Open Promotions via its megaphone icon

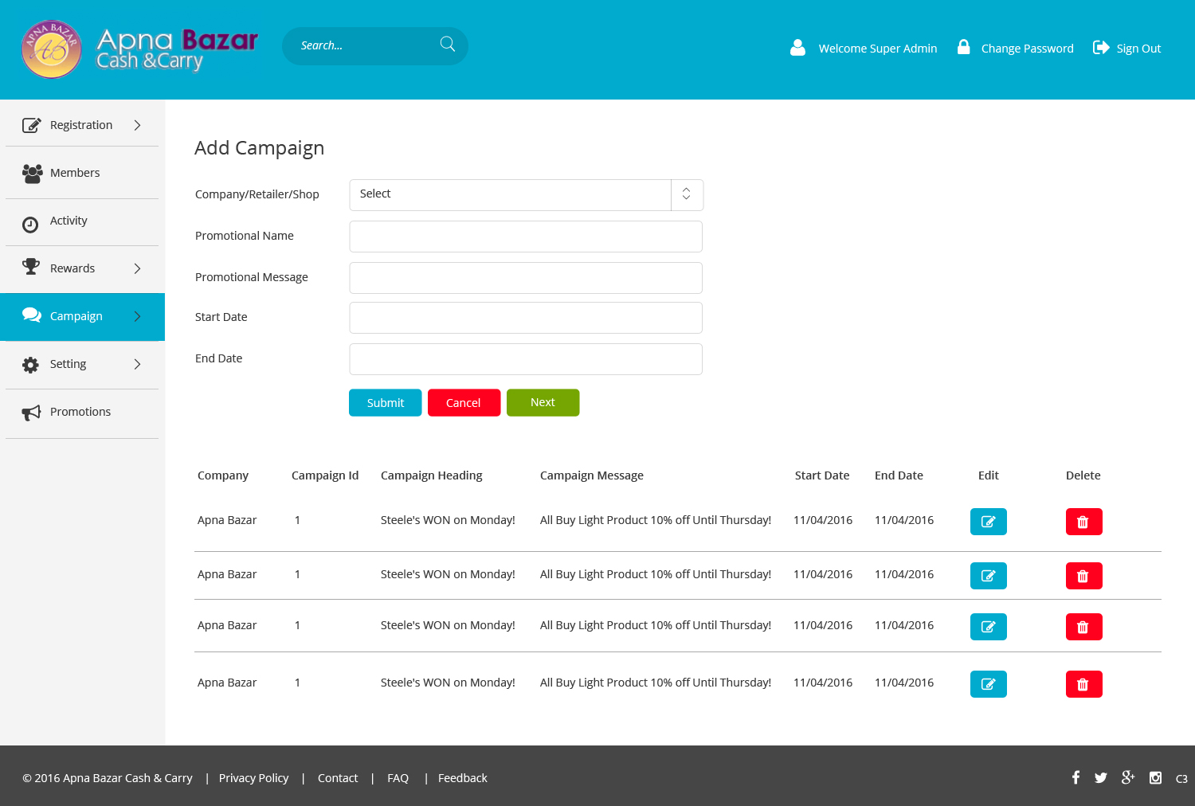[x=31, y=412]
